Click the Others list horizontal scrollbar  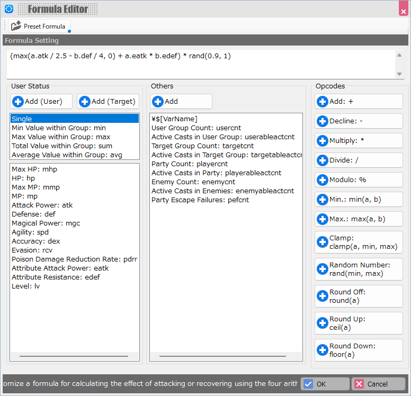(x=226, y=357)
